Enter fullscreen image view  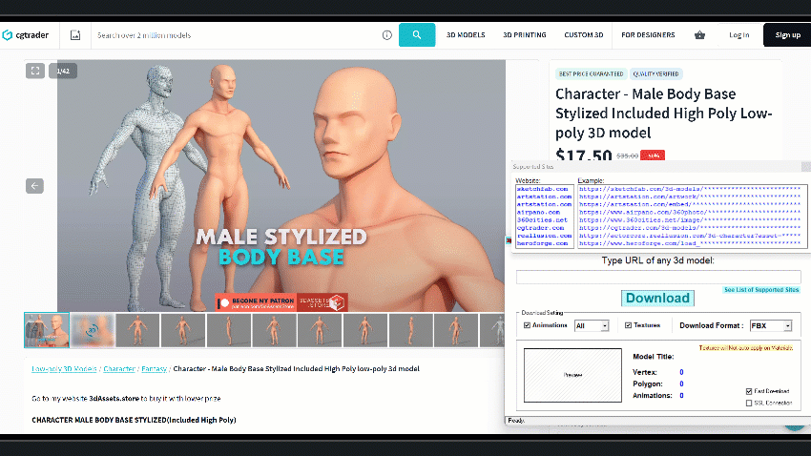click(35, 71)
